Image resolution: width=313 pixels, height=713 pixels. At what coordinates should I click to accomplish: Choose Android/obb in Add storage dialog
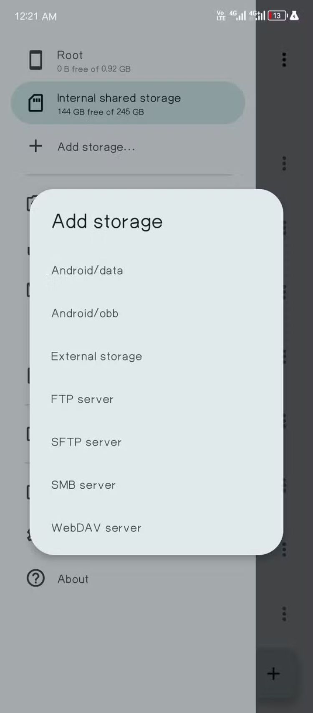point(85,313)
